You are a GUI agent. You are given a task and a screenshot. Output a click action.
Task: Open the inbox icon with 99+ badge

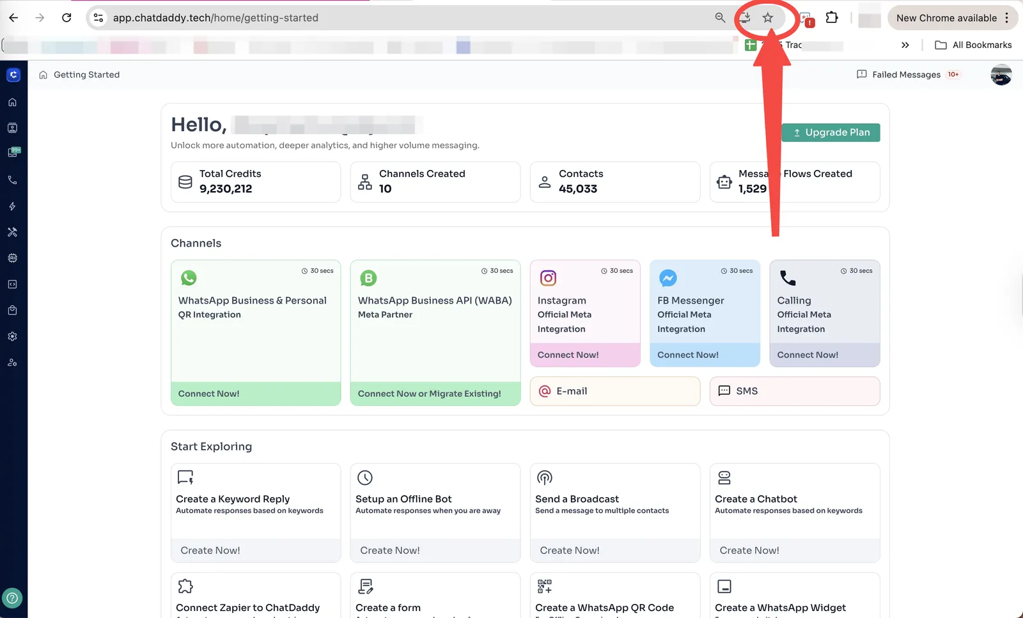[x=13, y=153]
